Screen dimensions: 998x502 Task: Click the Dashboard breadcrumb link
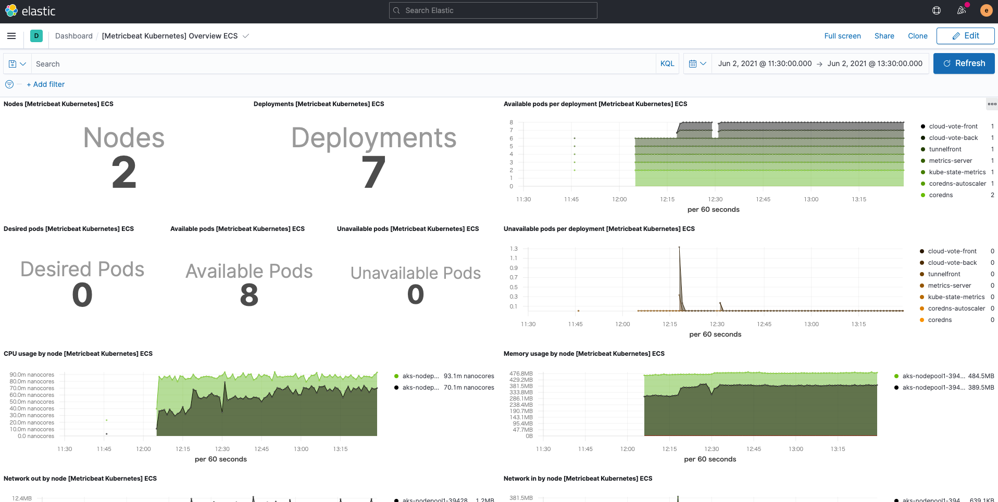click(74, 36)
